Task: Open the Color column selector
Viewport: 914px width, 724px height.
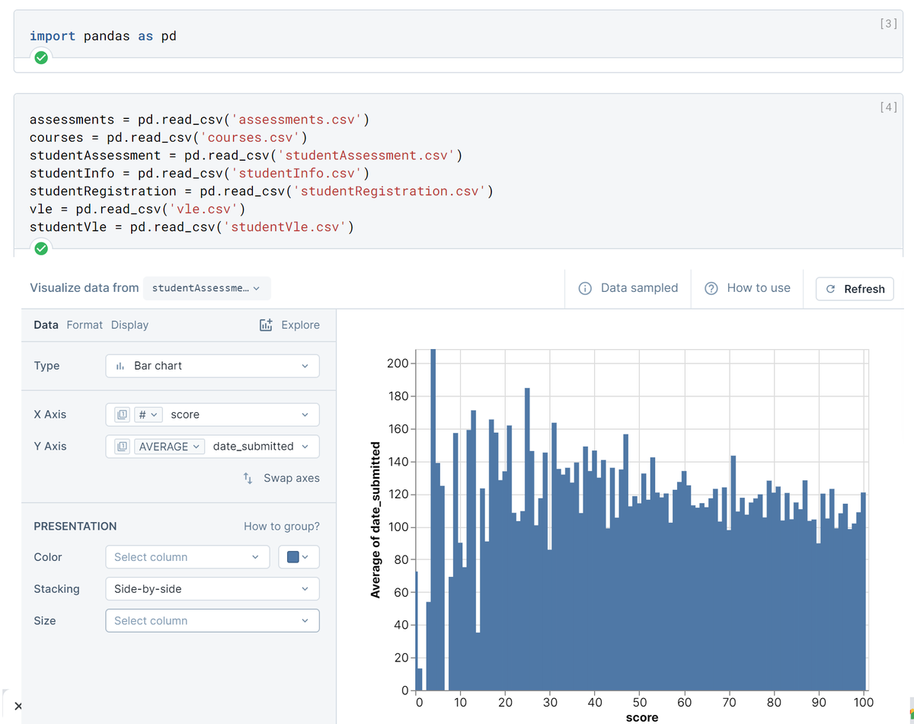Action: click(187, 557)
